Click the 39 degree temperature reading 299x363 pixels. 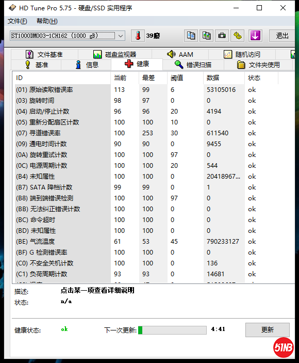153,36
